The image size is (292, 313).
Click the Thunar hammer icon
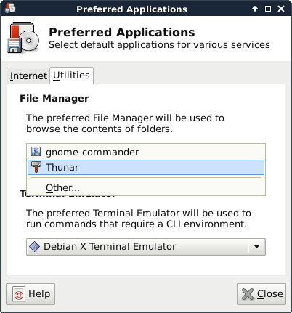[36, 167]
